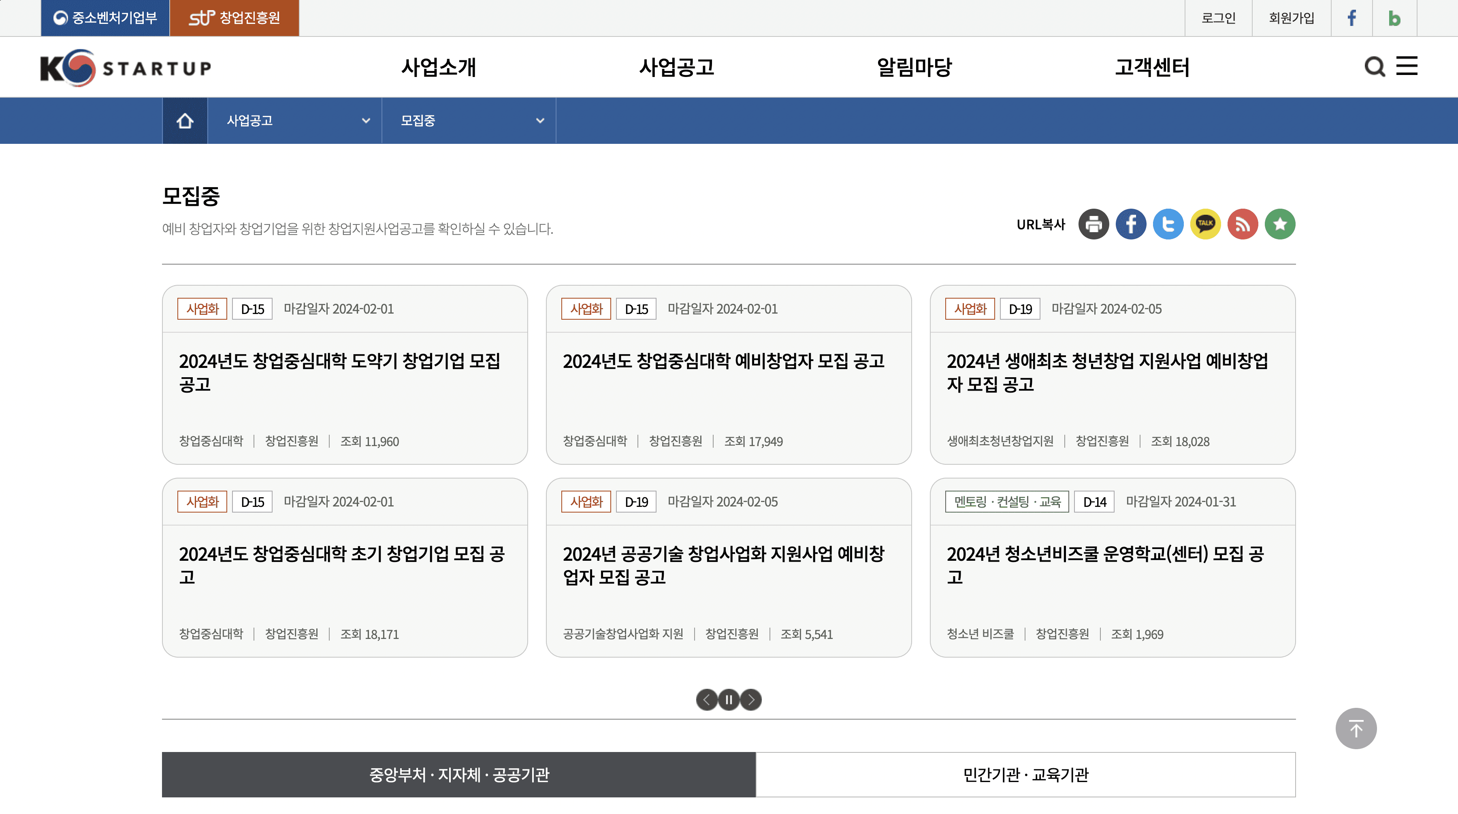The width and height of the screenshot is (1458, 814).
Task: Open the 알림마당 main menu
Action: 914,67
